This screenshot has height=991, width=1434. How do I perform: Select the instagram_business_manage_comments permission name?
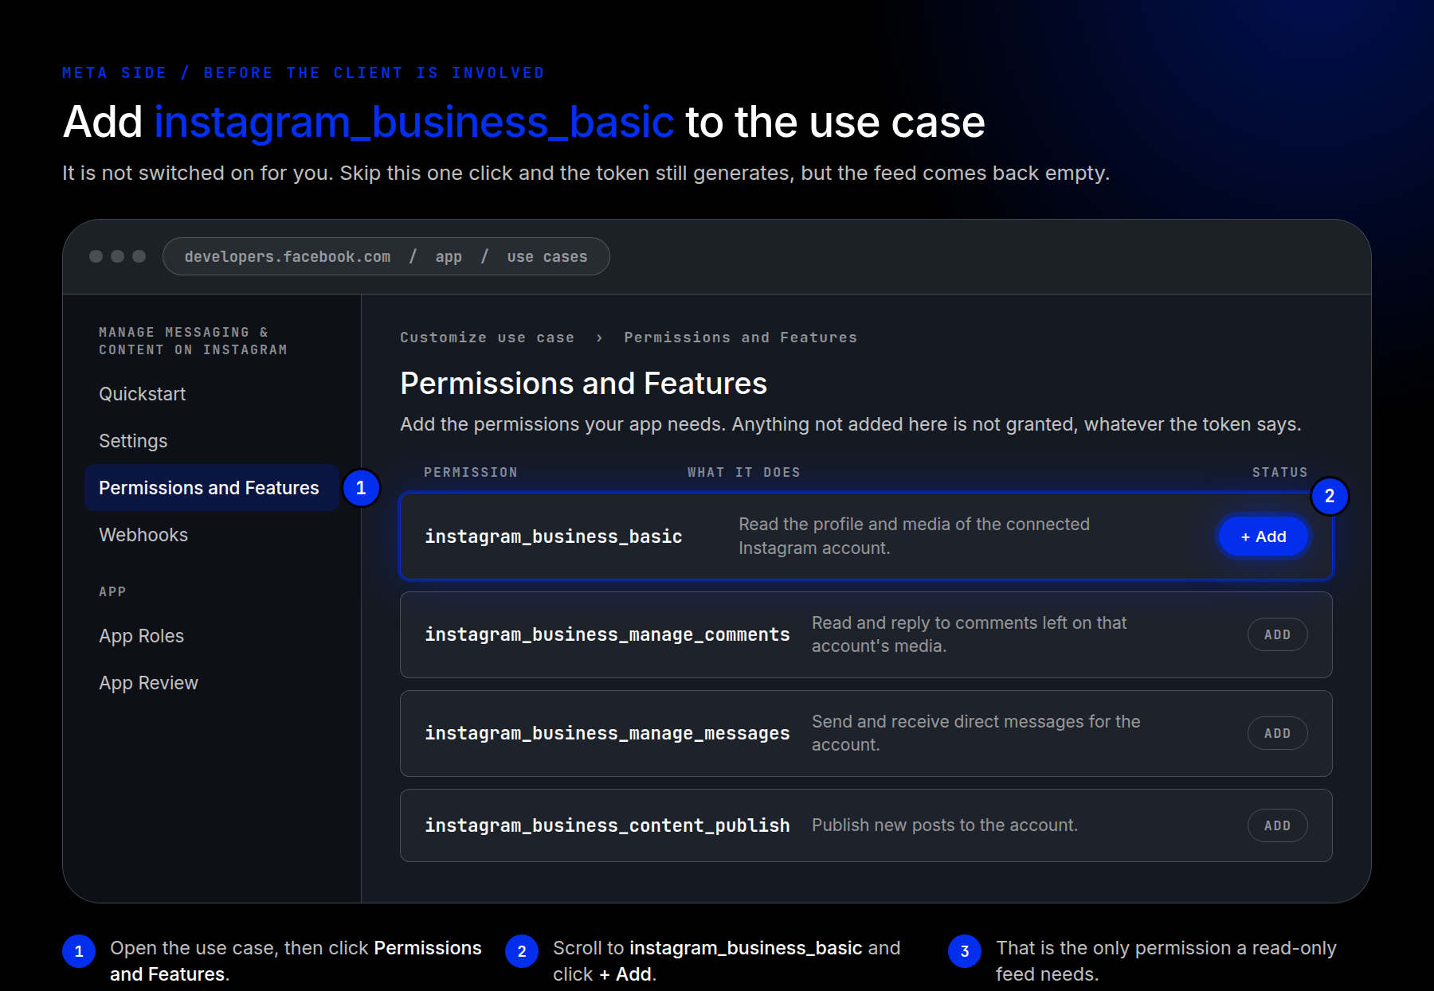click(607, 634)
